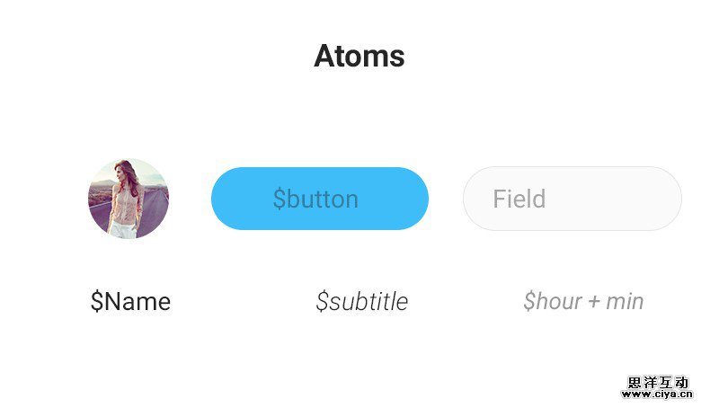
Task: Click the 思洋互动 watermark logo
Action: pos(661,381)
